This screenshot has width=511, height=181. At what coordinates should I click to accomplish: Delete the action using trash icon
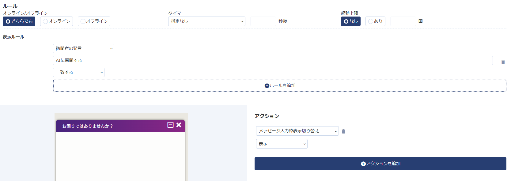[343, 131]
